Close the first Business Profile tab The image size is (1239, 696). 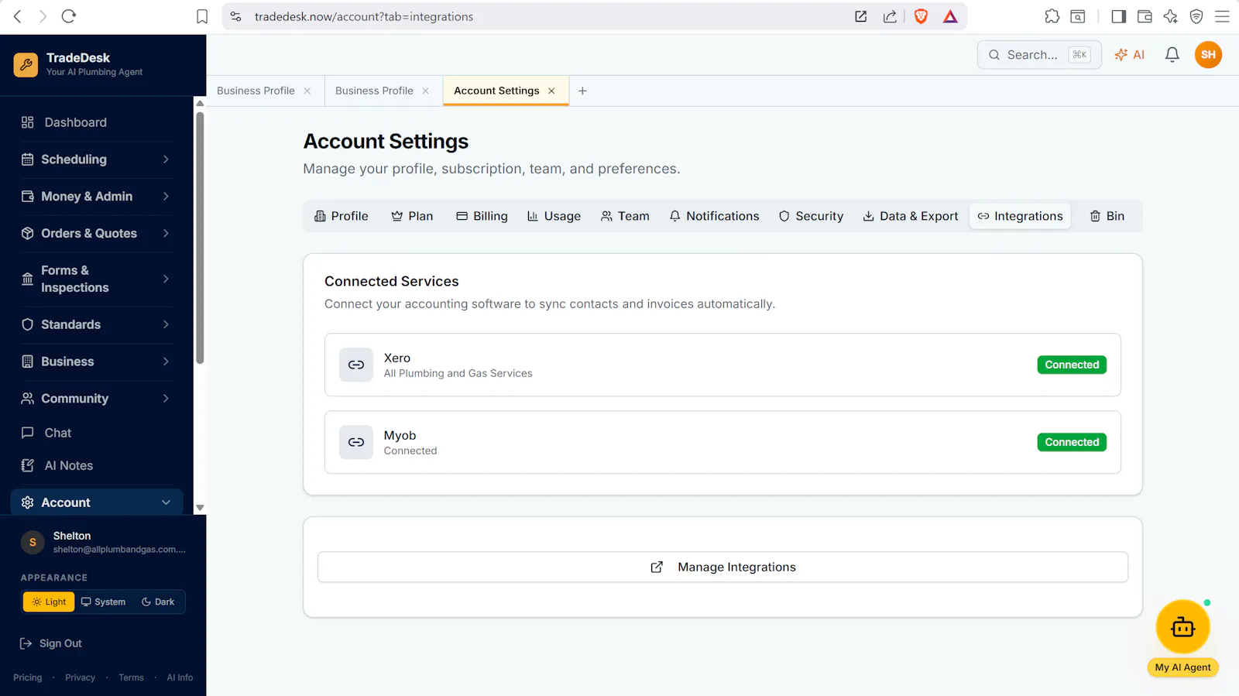point(307,91)
